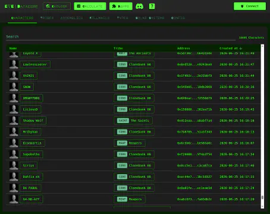Open the help question mark icon
The image size is (270, 214).
[x=152, y=7]
